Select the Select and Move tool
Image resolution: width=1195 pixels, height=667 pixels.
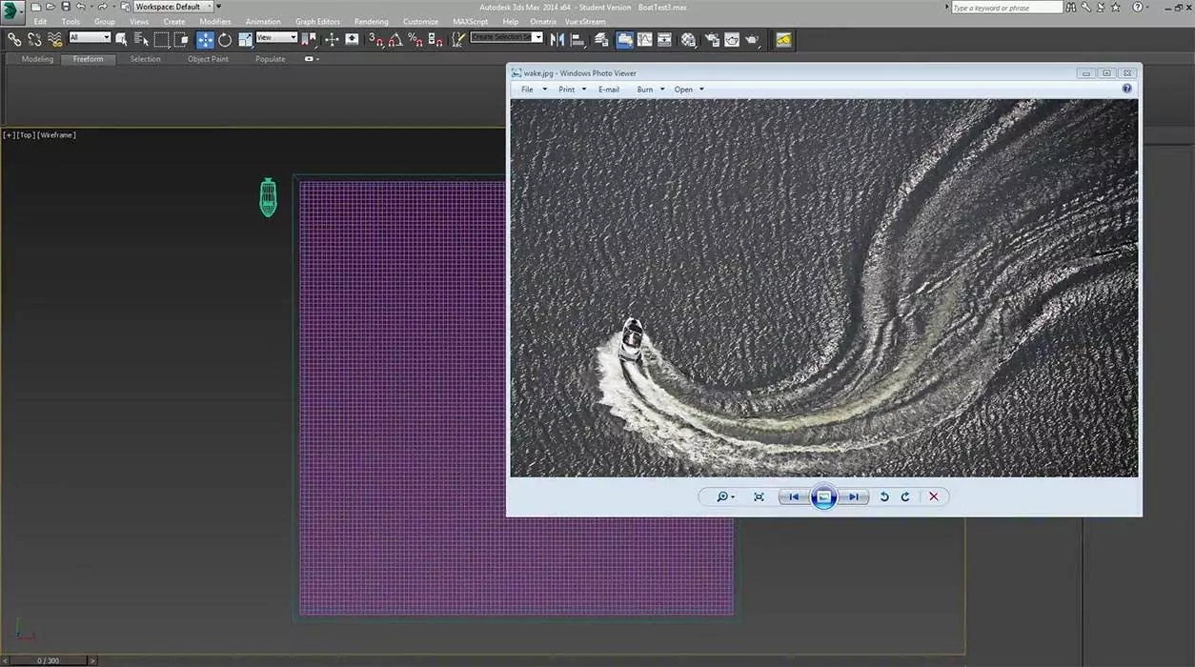click(205, 39)
